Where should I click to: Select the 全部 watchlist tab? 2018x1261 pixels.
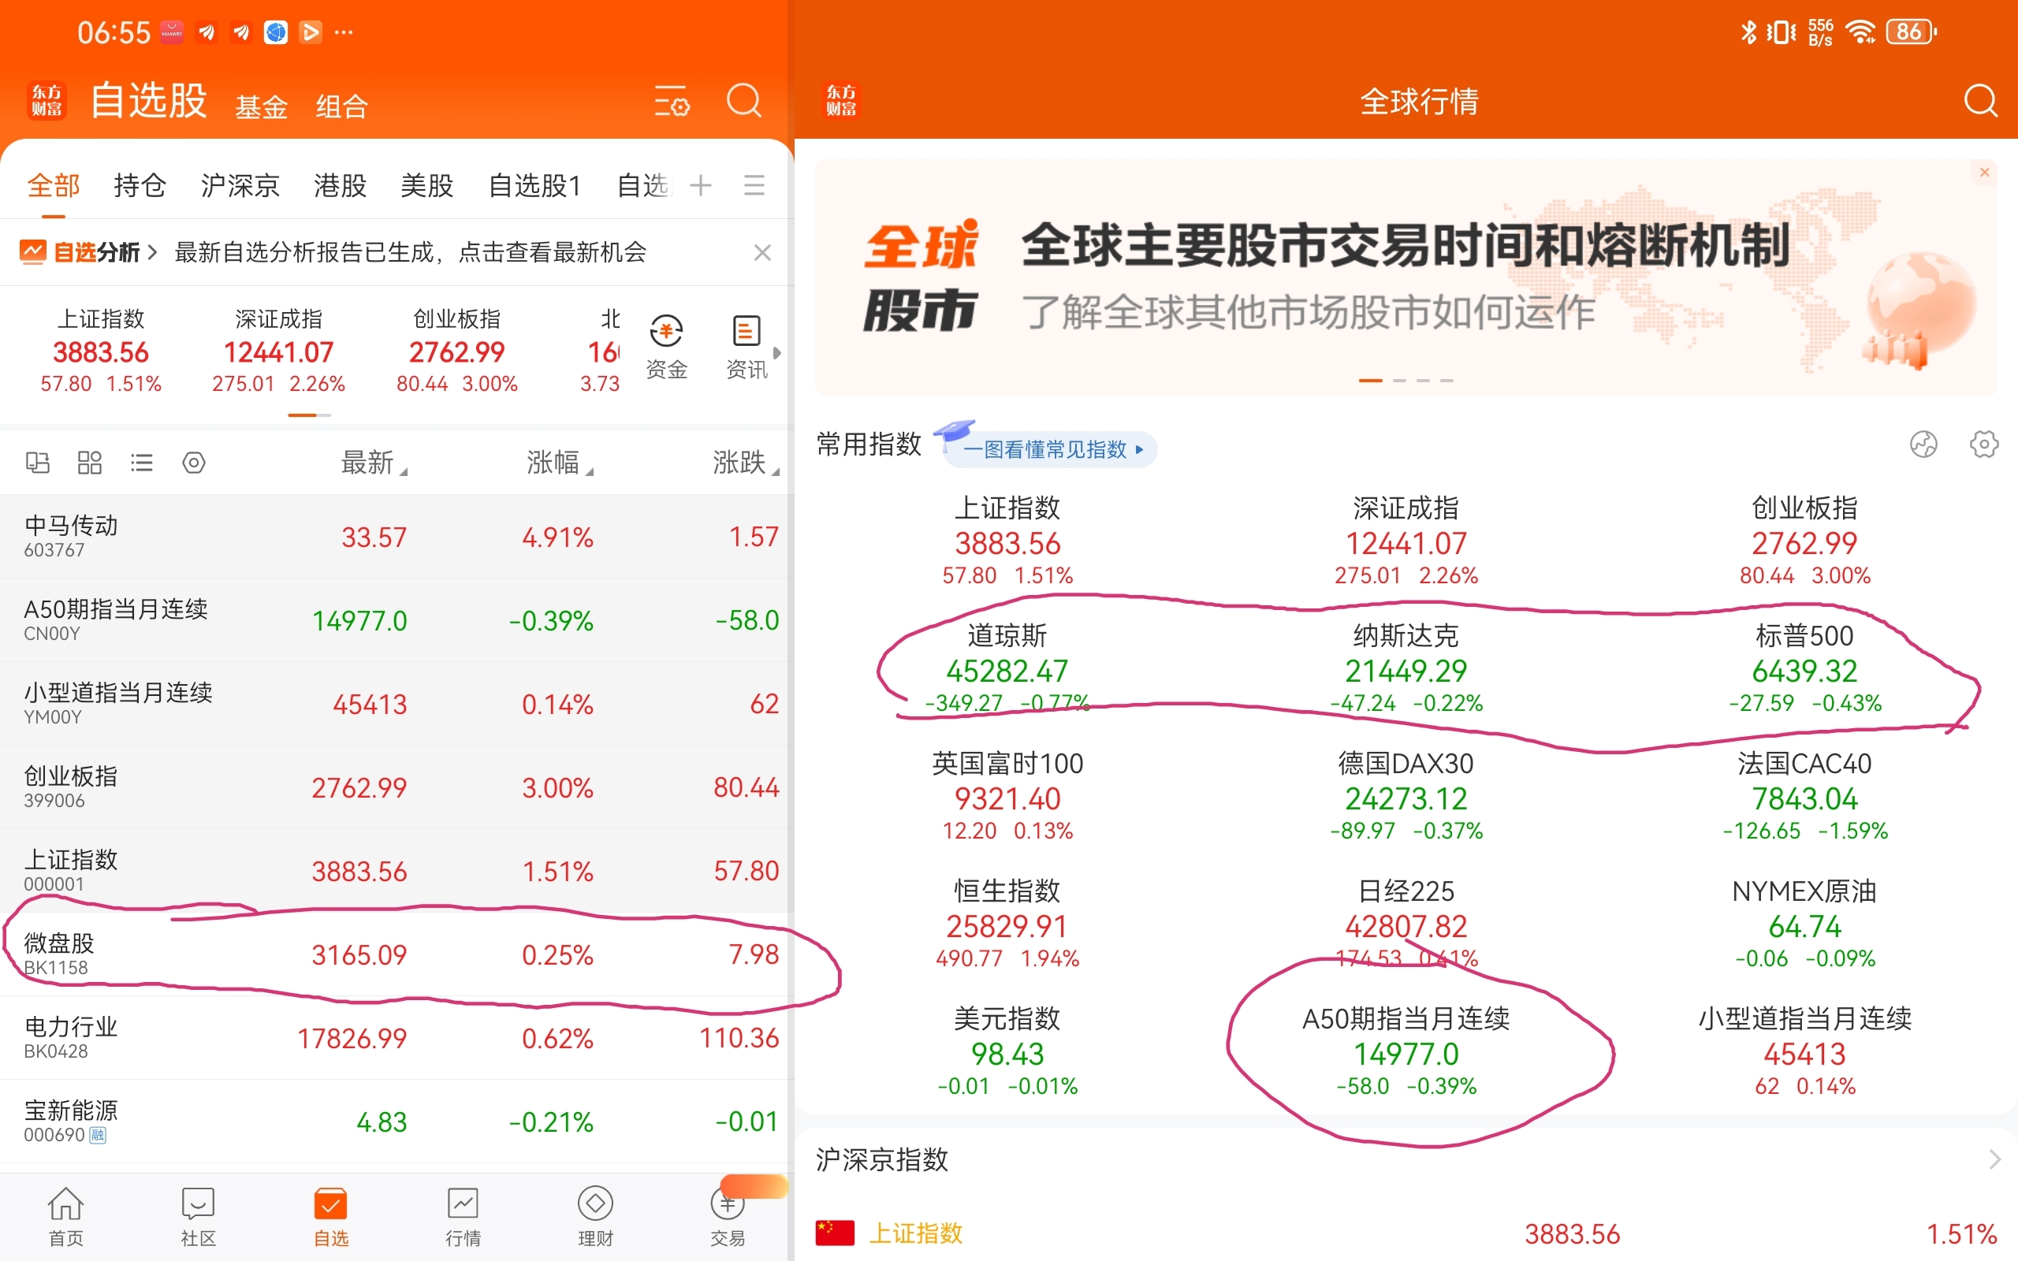point(54,185)
